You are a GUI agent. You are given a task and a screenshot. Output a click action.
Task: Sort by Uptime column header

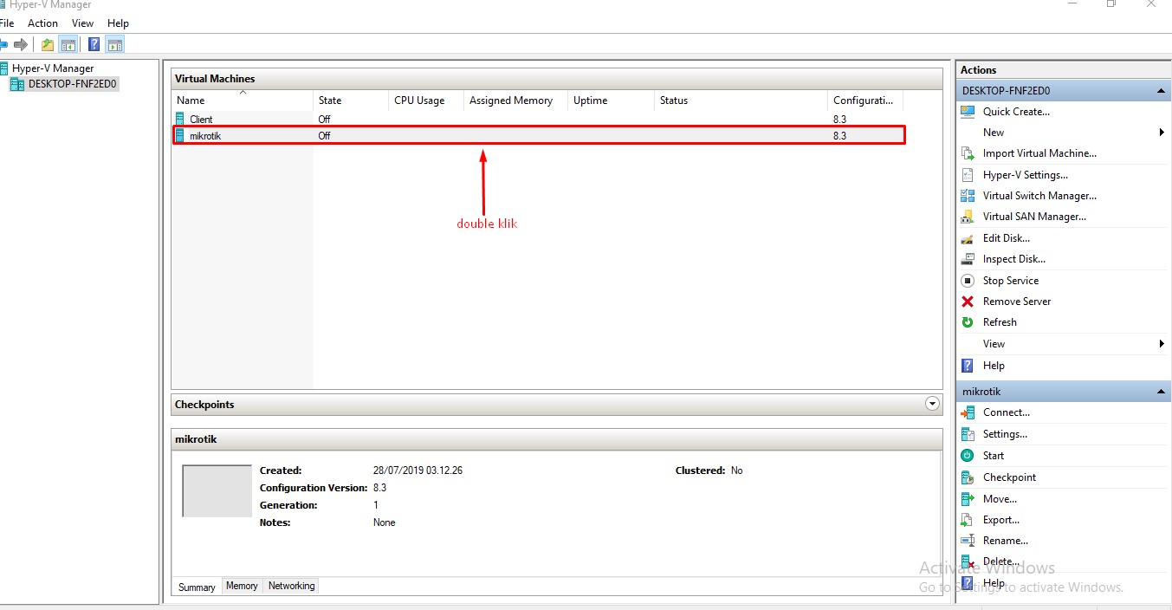[611, 101]
